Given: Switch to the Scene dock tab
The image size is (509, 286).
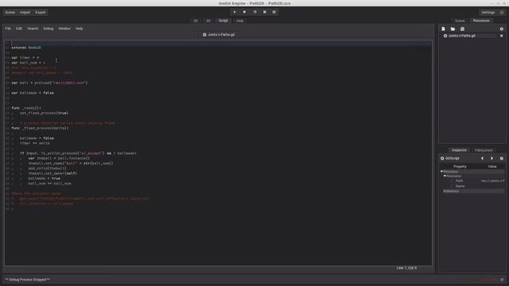Looking at the screenshot, I should (x=460, y=21).
